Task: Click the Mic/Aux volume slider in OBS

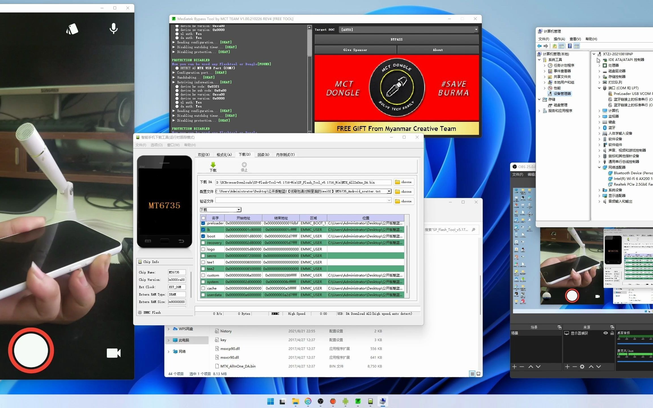Action: point(635,361)
